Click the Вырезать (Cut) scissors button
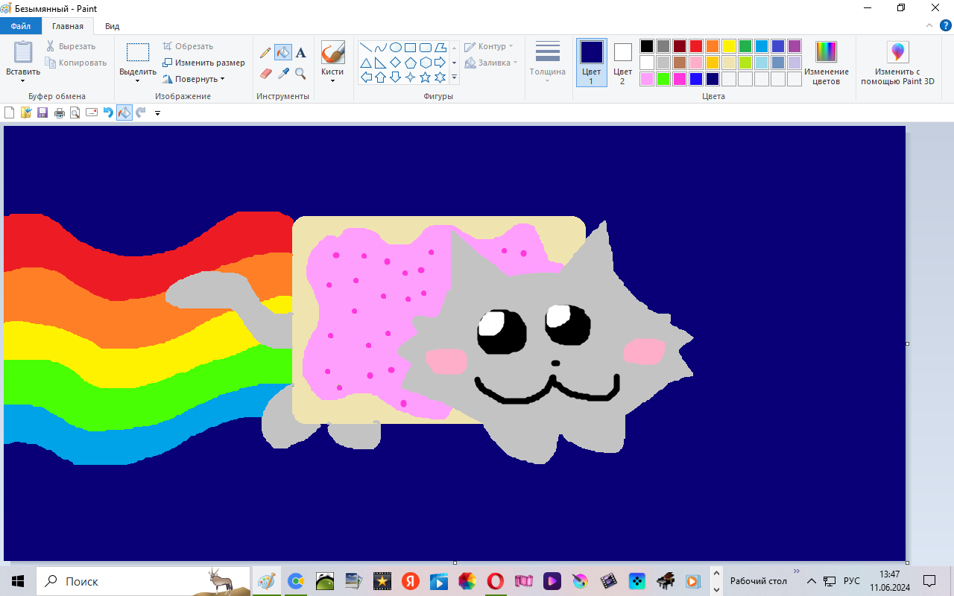 coord(71,46)
